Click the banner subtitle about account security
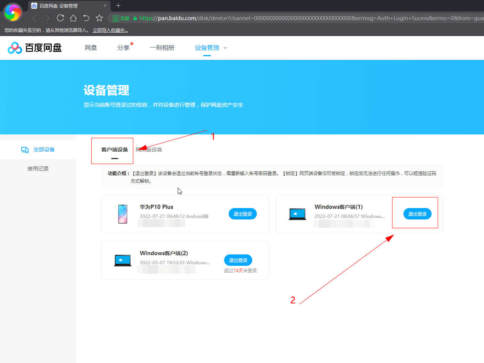The width and height of the screenshot is (484, 363). pyautogui.click(x=163, y=105)
